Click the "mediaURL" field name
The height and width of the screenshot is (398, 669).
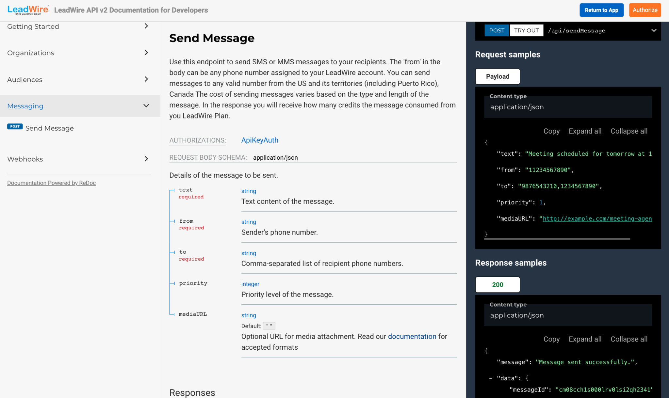pos(193,314)
